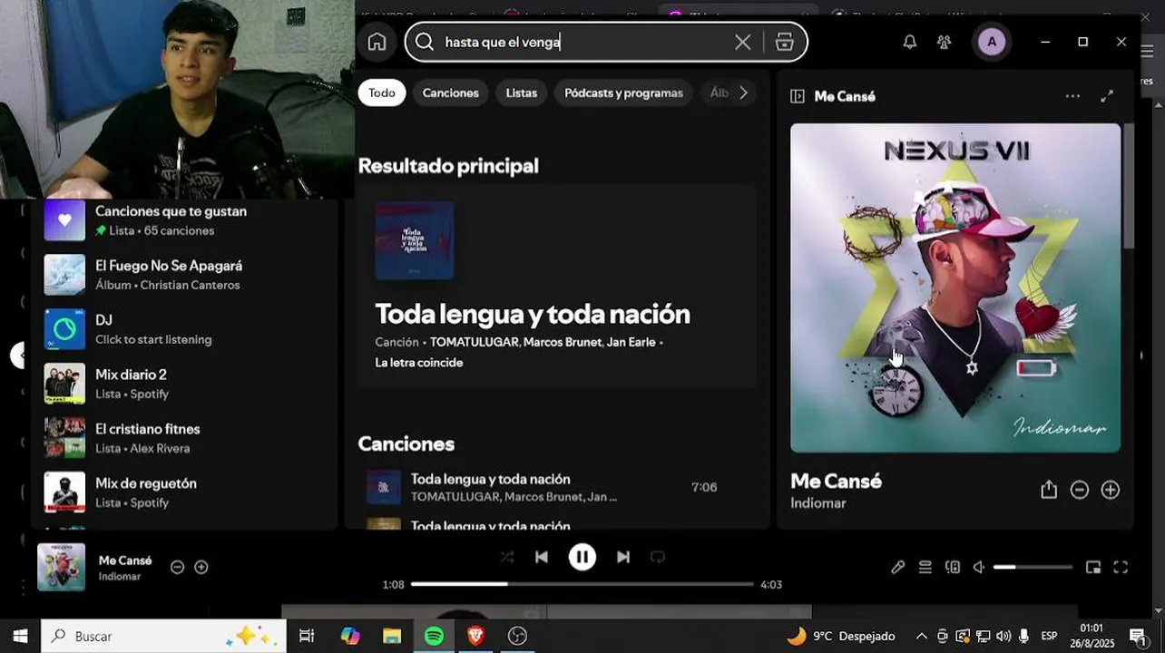
Task: Toggle shuffle in player controls
Action: [x=506, y=557]
